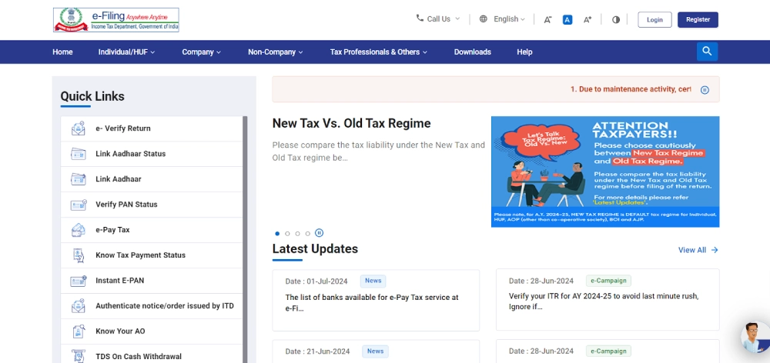Decrease font size with A- icon
Screen dimensions: 770x363
[x=547, y=20]
